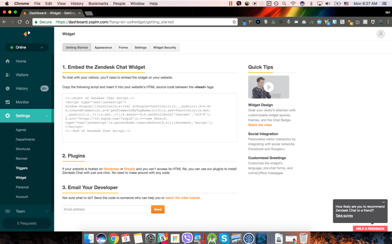Switch to the Getting Started tab
This screenshot has width=392, height=244.
click(77, 47)
